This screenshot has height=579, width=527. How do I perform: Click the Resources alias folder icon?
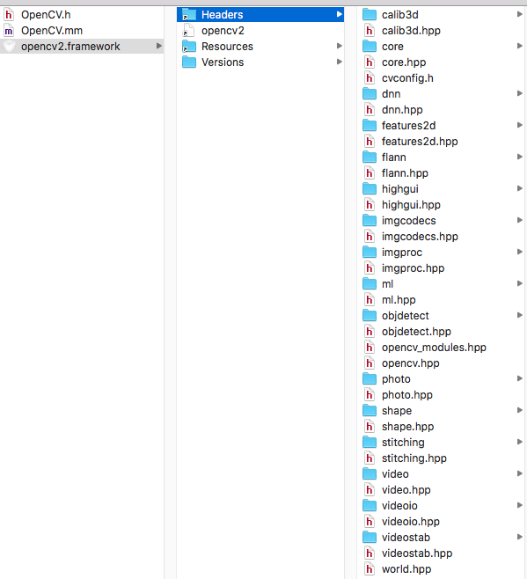pyautogui.click(x=189, y=47)
